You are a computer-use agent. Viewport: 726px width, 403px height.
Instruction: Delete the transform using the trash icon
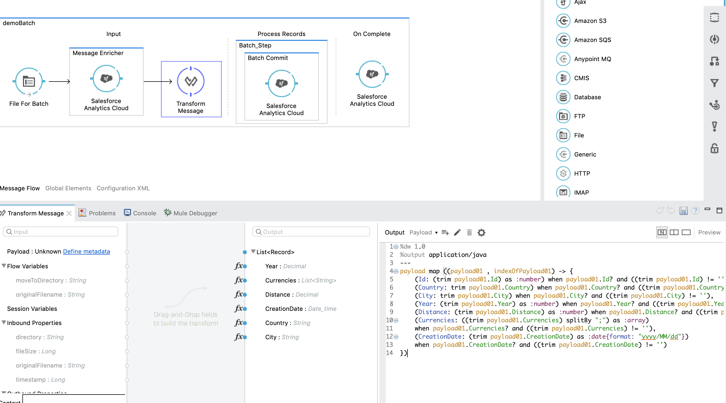[469, 233]
